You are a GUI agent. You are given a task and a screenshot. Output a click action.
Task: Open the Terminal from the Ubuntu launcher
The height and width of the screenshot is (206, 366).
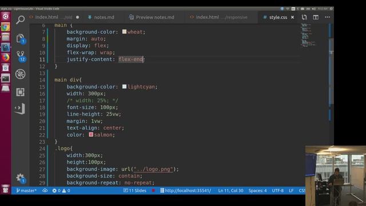tap(5, 78)
